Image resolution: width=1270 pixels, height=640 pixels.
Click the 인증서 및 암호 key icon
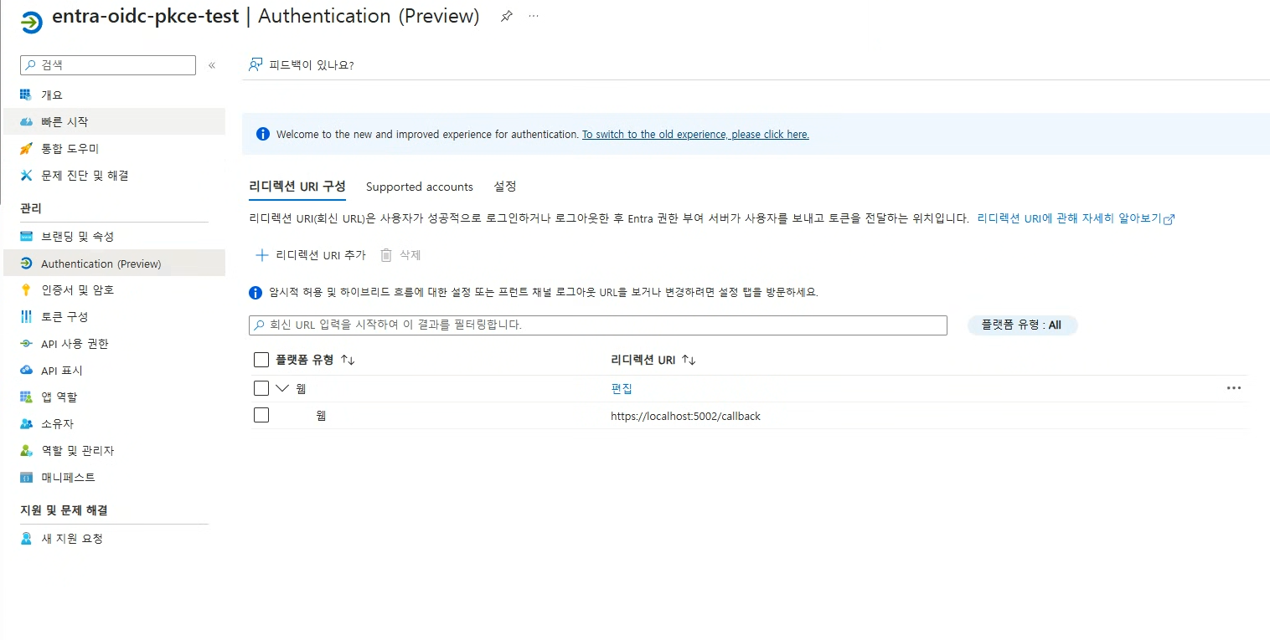pos(26,290)
